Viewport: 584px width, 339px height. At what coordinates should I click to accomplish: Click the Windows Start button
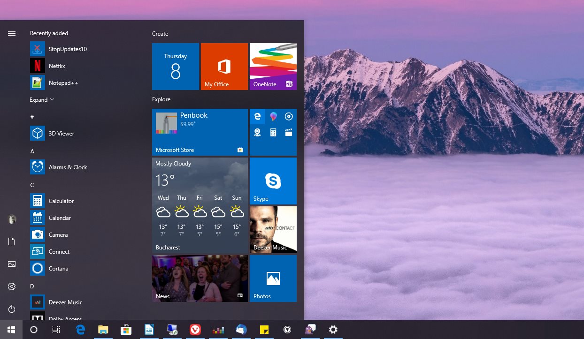click(x=11, y=330)
